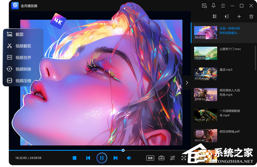Click the merge icon beside 视频合并
257x167 pixels.
[x=9, y=57]
